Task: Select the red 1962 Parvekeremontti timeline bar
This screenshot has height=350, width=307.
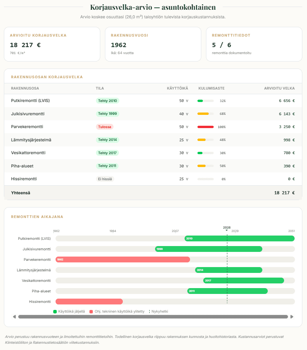Action: point(123,260)
